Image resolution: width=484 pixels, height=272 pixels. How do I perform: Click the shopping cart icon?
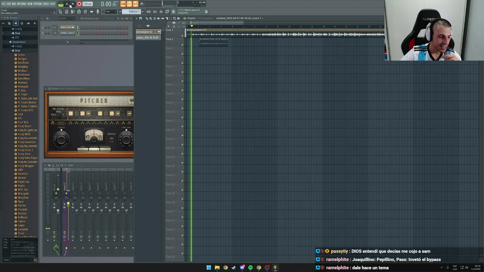[x=174, y=12]
